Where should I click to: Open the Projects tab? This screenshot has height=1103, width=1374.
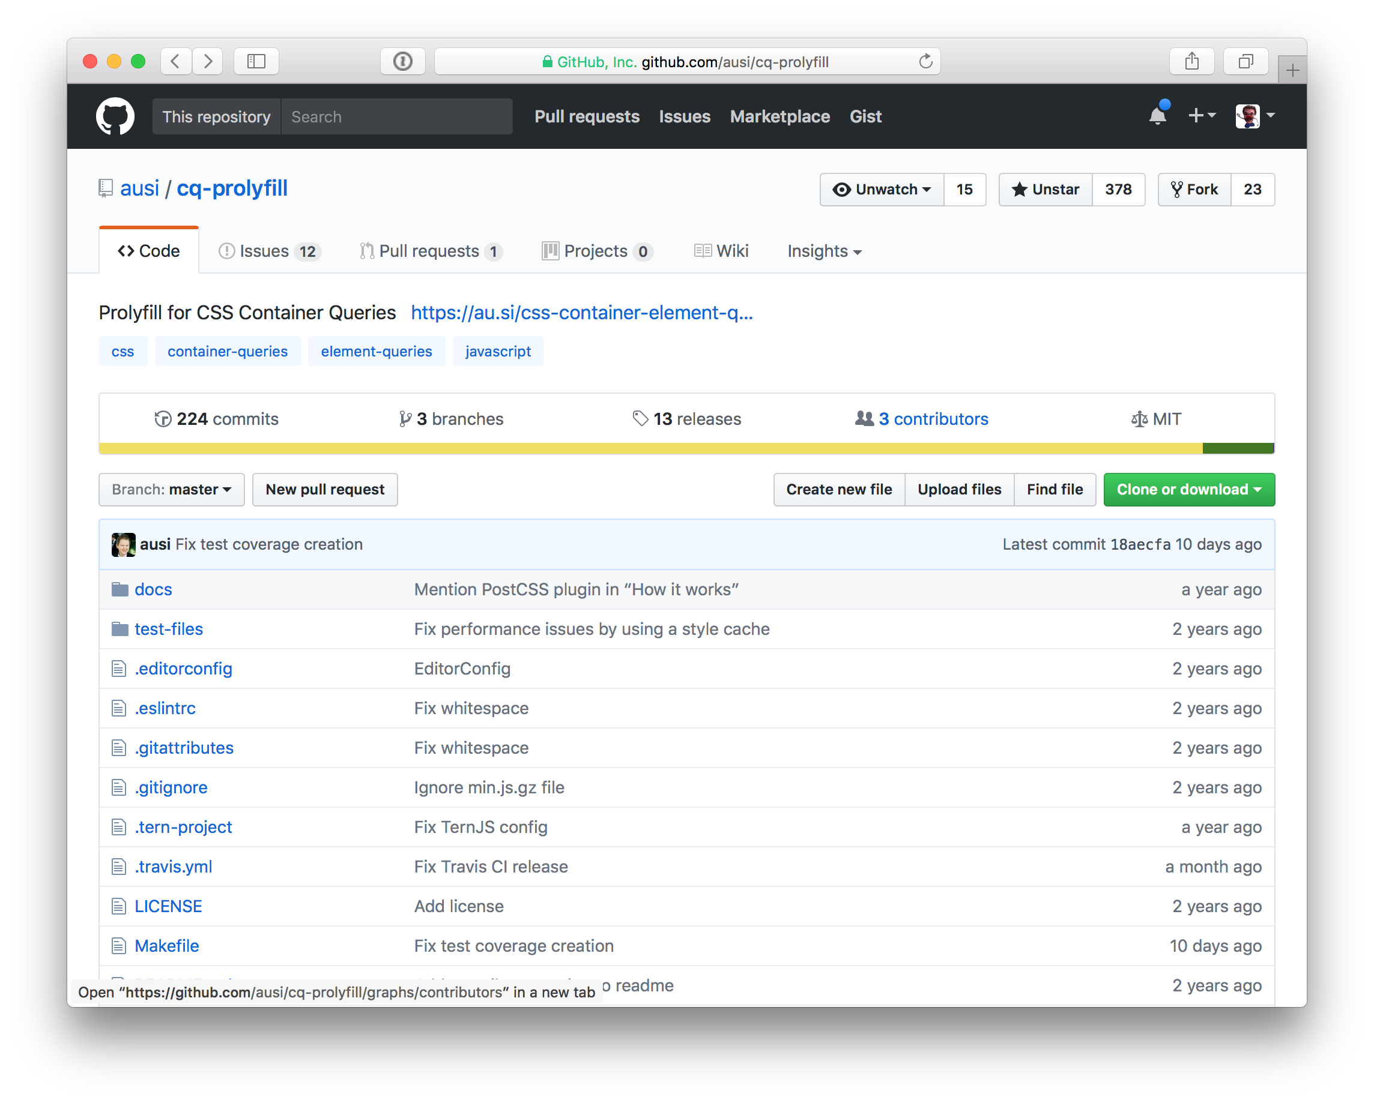pyautogui.click(x=597, y=251)
